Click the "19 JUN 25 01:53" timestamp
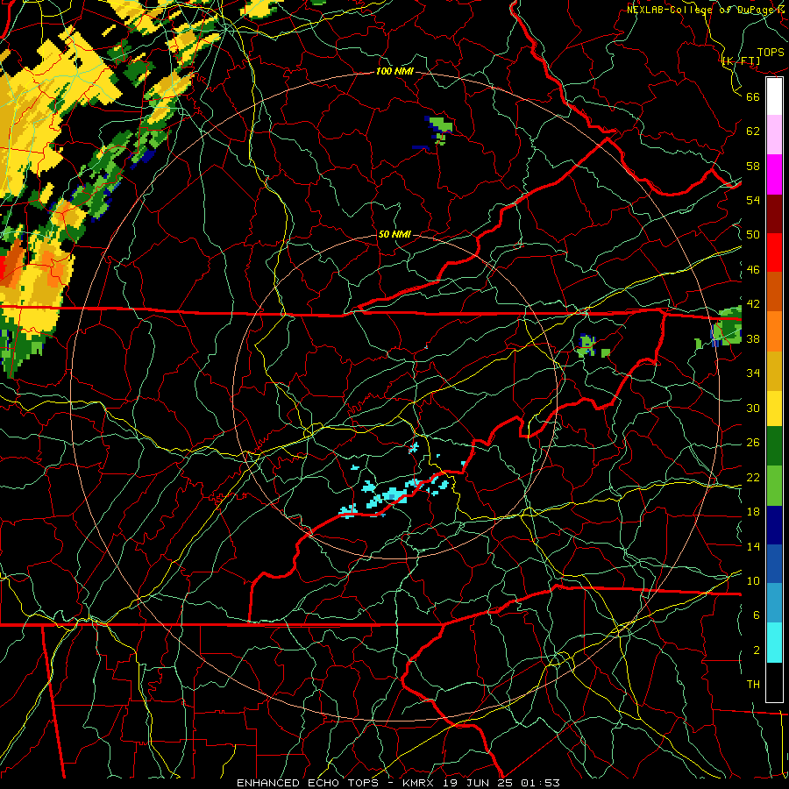This screenshot has width=789, height=789. (x=501, y=783)
